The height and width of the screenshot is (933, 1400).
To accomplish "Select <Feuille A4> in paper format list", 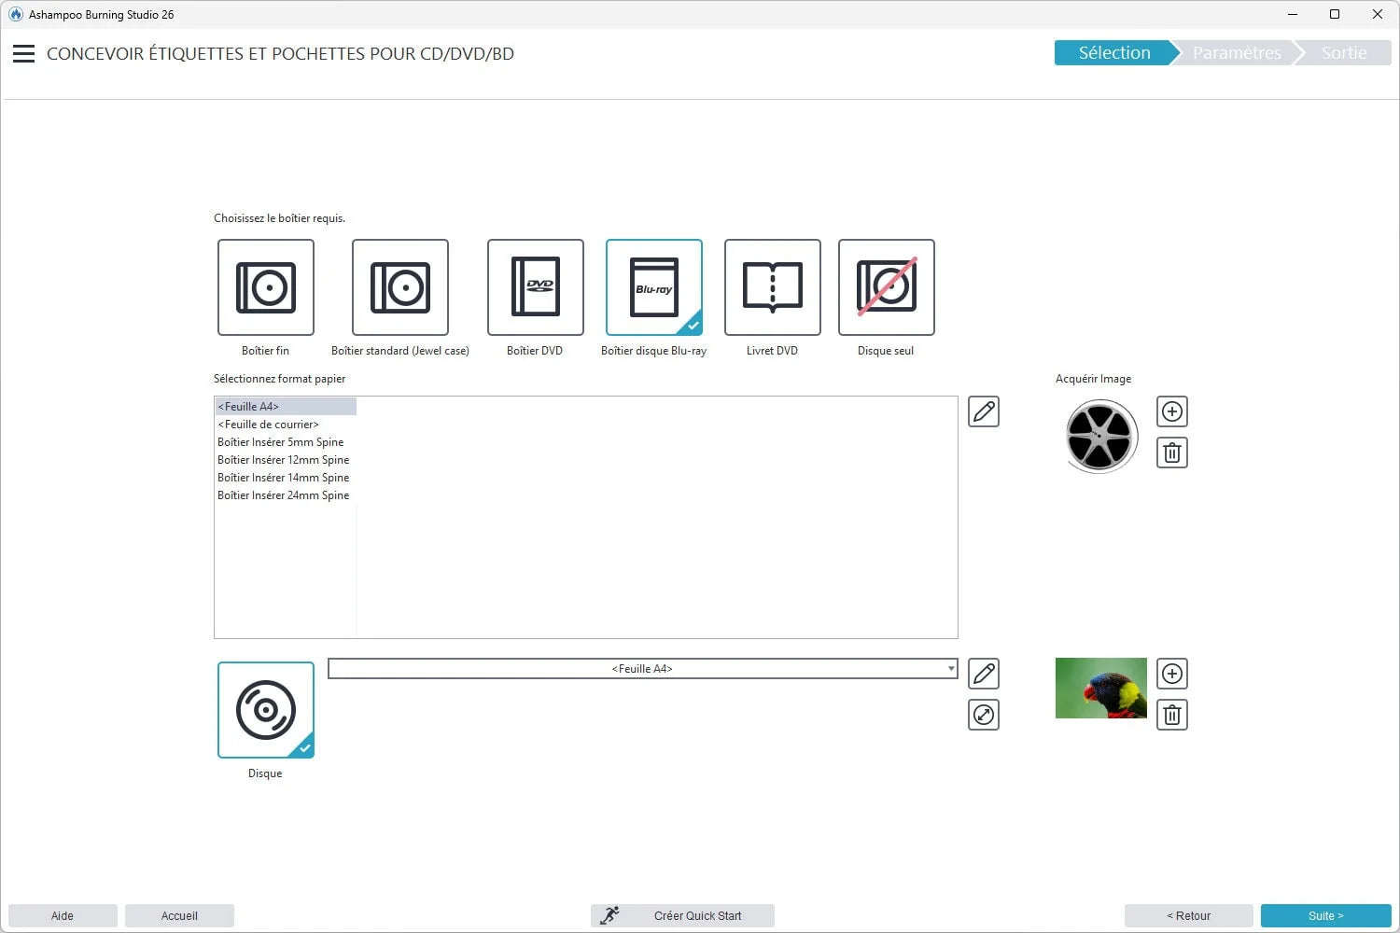I will 286,407.
